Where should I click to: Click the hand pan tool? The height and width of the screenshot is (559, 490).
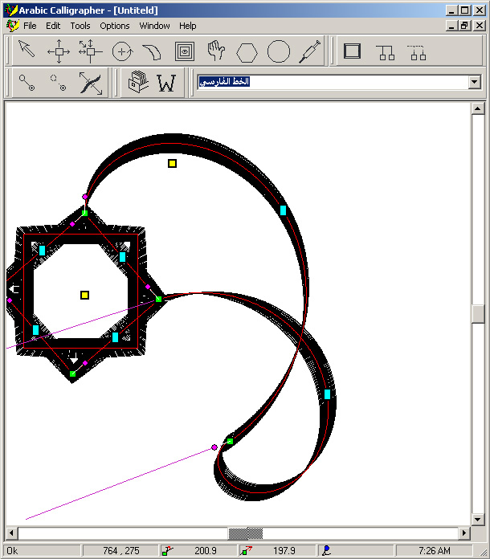215,52
